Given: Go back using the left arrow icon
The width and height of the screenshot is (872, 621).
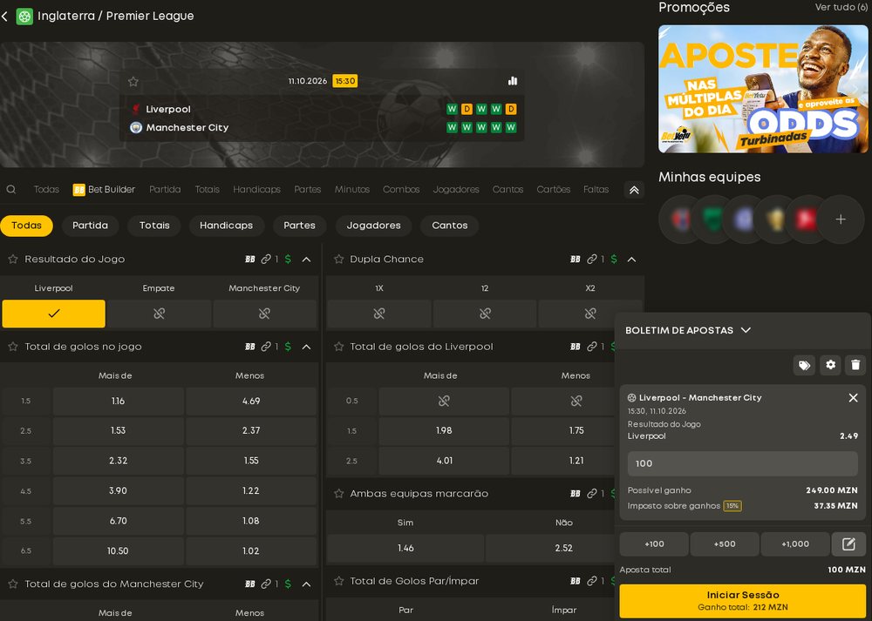Looking at the screenshot, I should click(5, 16).
